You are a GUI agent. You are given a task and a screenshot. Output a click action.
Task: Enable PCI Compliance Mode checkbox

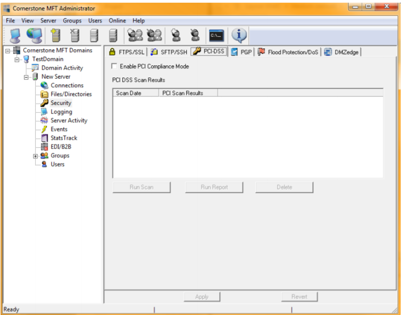pyautogui.click(x=114, y=66)
